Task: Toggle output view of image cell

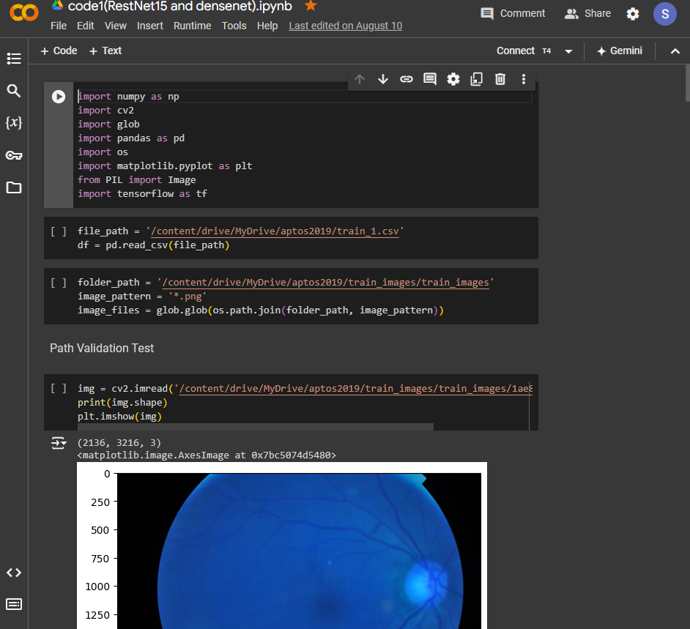Action: point(59,443)
